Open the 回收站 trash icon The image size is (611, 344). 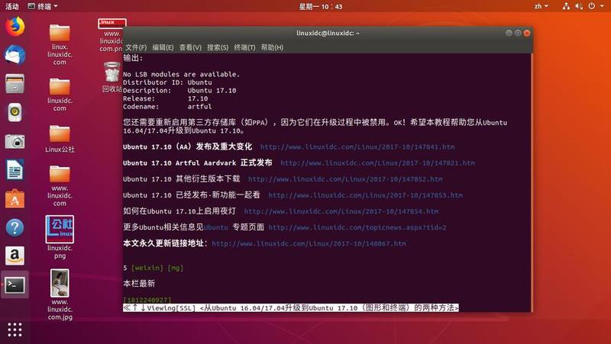112,77
